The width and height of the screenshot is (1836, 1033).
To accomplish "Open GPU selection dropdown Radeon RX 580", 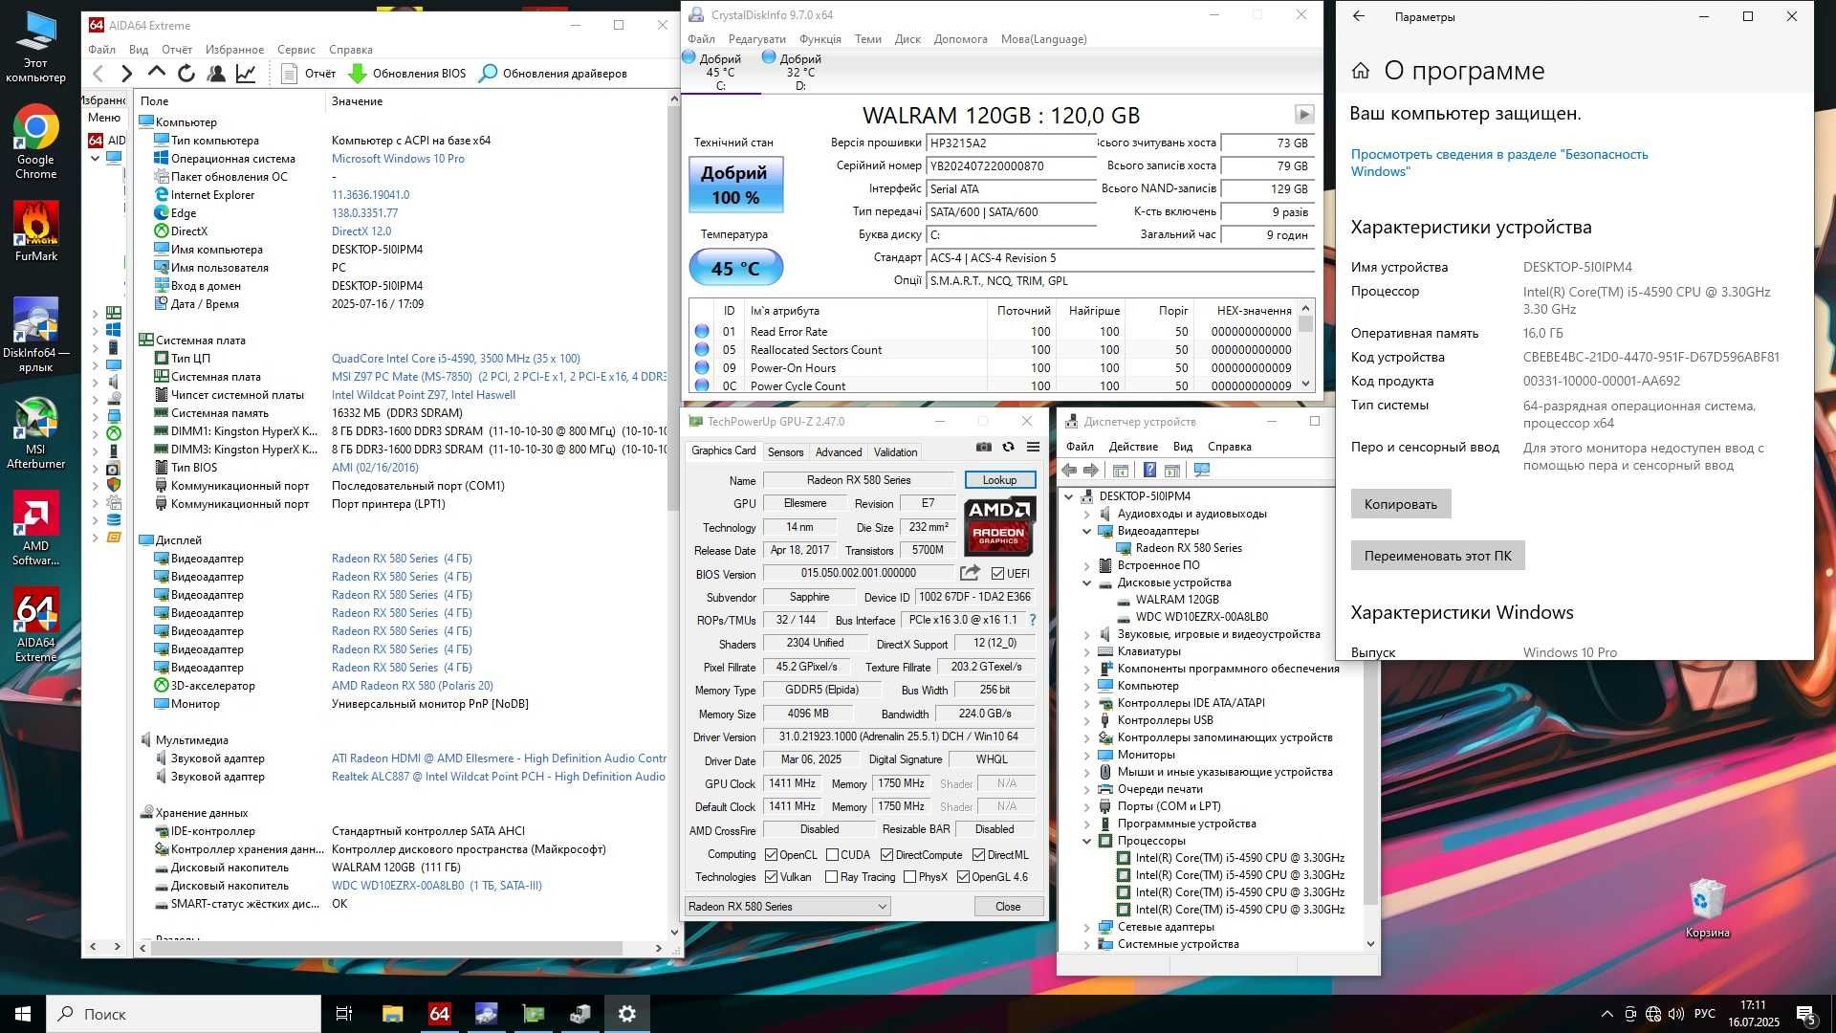I will [788, 907].
